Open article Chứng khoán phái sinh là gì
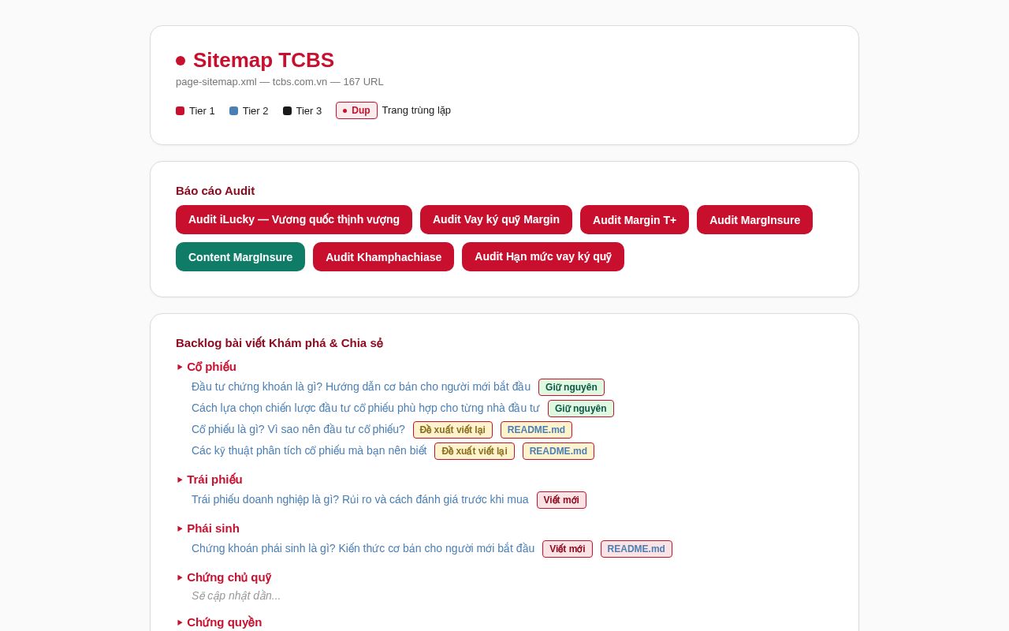The height and width of the screenshot is (631, 1009). pos(363,548)
